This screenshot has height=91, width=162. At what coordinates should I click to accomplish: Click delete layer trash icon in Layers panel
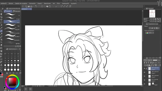(160, 65)
